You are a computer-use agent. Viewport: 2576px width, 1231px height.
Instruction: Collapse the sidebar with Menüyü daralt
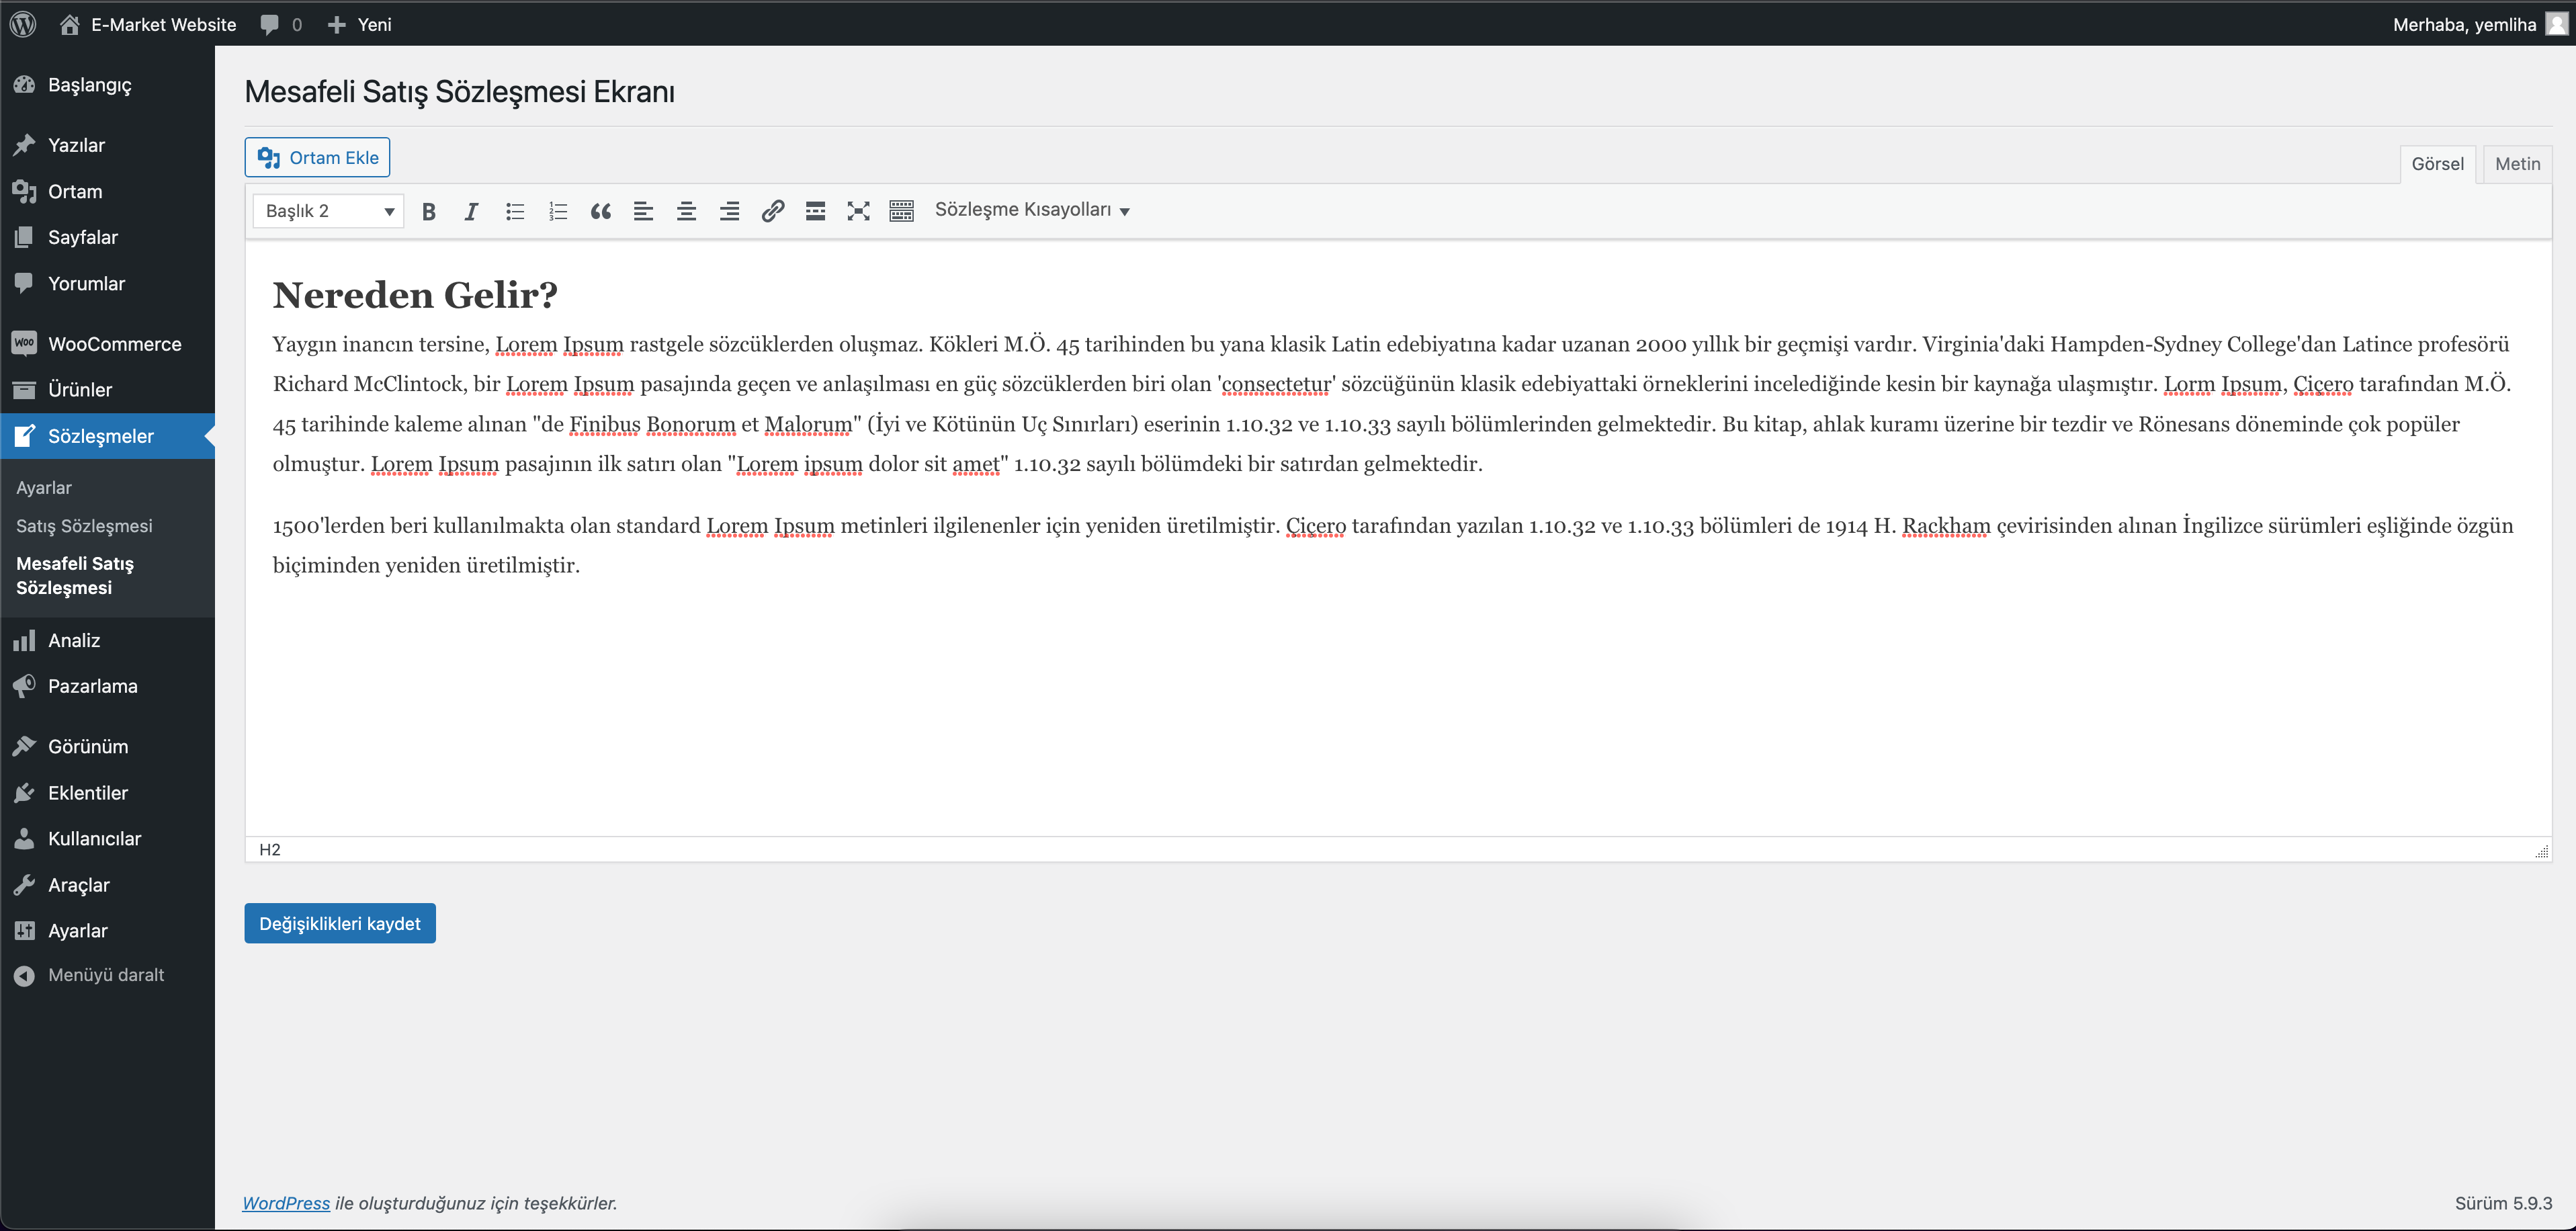(107, 975)
